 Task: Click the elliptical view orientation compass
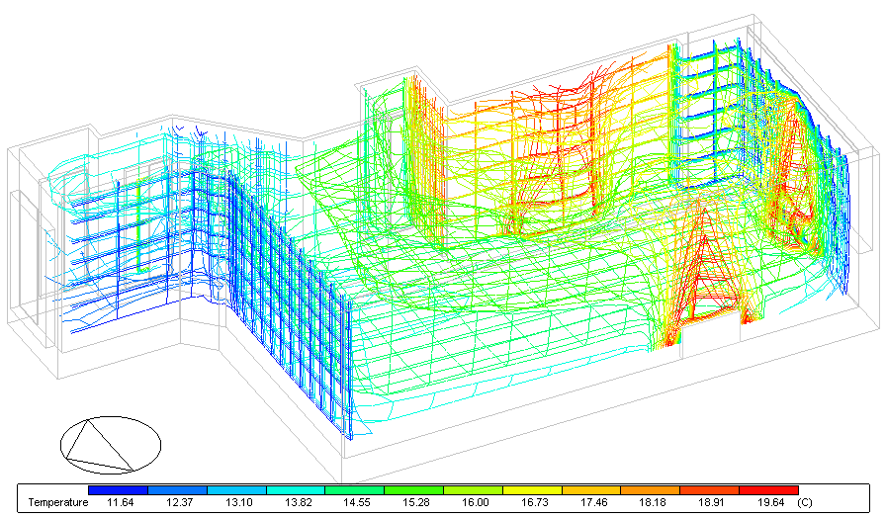[x=111, y=445]
